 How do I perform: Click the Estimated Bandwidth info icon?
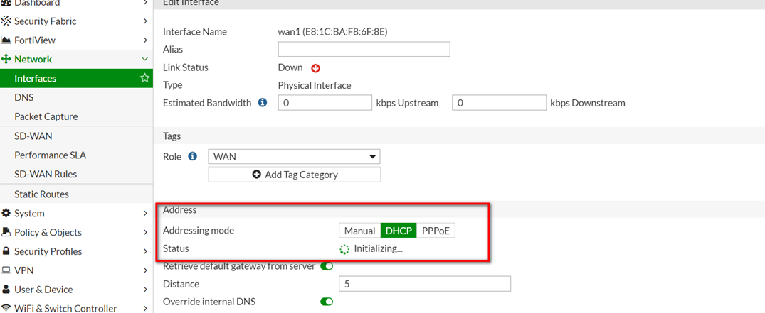263,103
